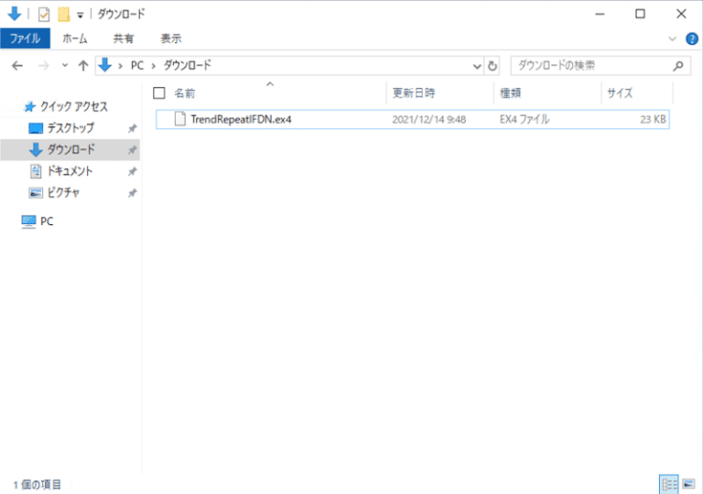Click the magnifier search icon
703x494 pixels.
[x=678, y=66]
